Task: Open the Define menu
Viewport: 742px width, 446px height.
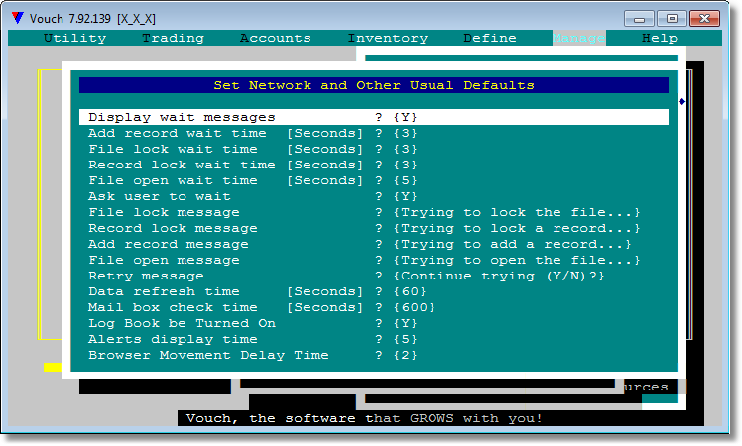Action: pyautogui.click(x=490, y=38)
